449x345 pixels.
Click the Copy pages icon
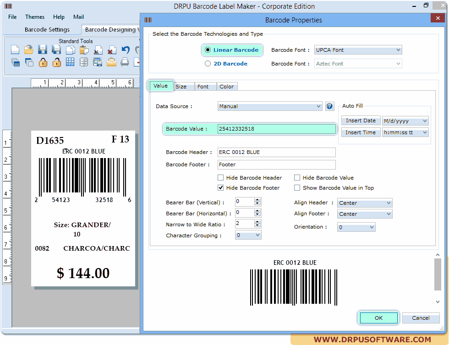click(70, 50)
